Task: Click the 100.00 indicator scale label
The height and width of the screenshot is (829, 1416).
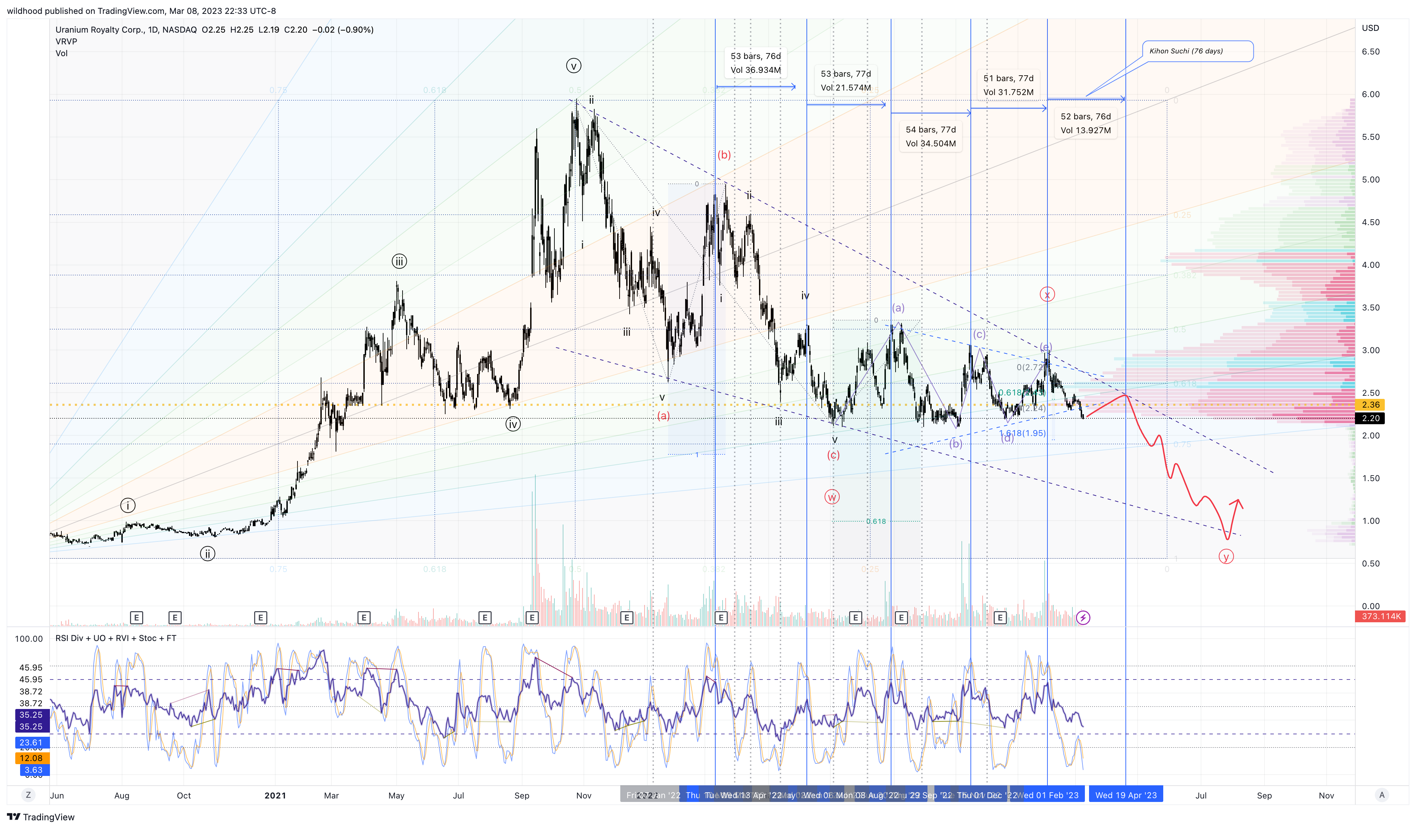Action: point(29,639)
